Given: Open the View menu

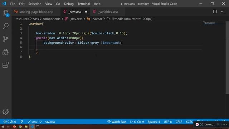Looking at the screenshot, I should click(x=49, y=4).
